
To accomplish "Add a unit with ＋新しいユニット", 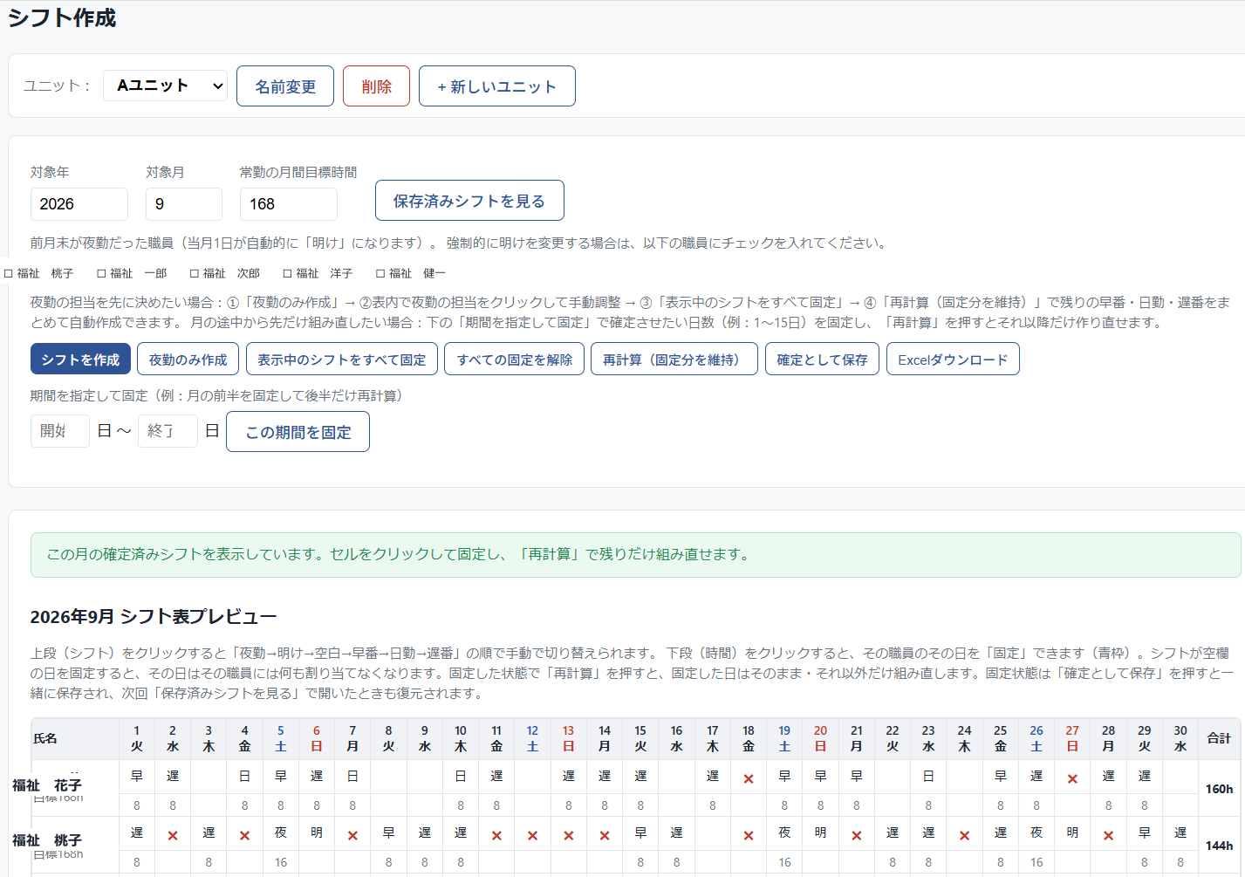I will click(497, 86).
